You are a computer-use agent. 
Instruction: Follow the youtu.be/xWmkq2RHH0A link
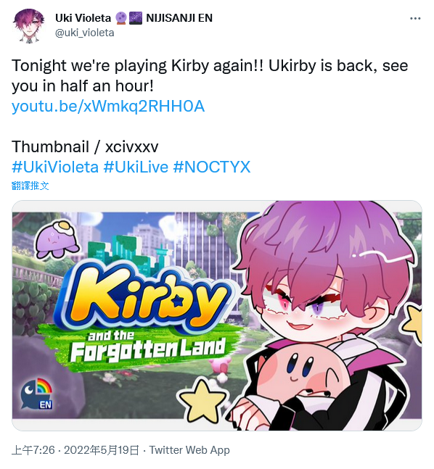click(108, 106)
